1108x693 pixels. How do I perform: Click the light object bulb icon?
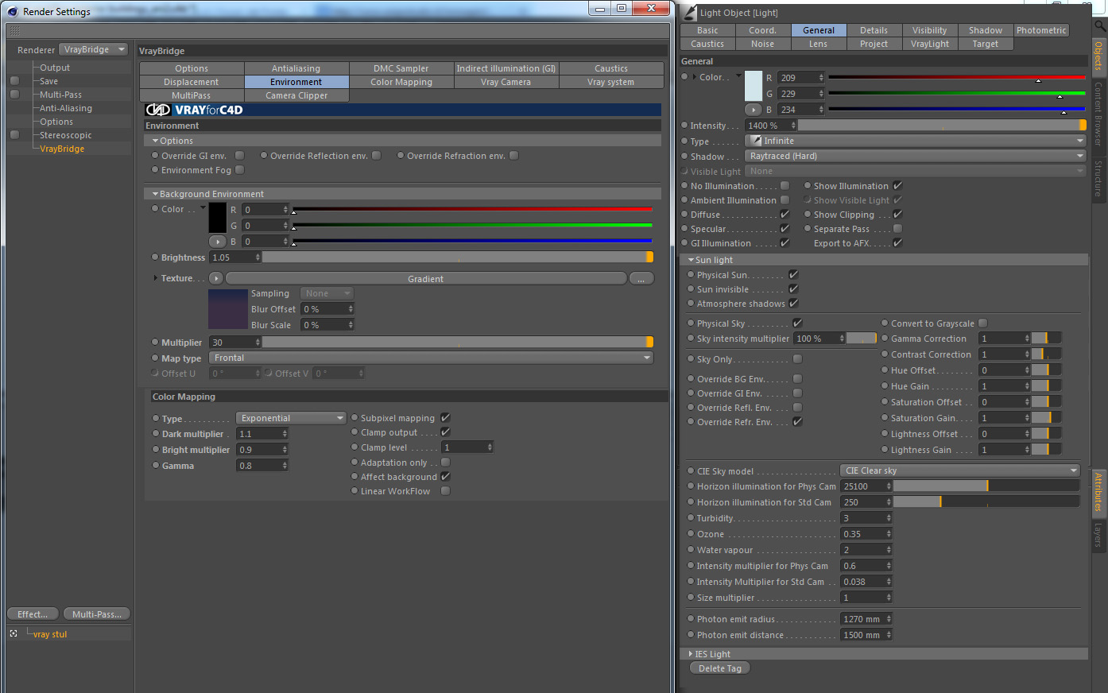coord(688,13)
